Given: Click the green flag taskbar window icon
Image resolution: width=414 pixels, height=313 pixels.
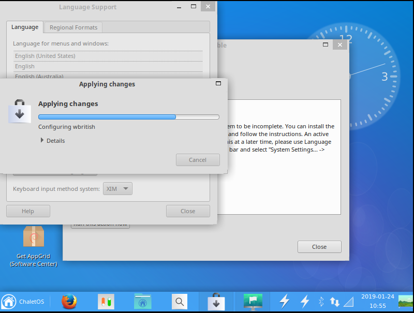Looking at the screenshot, I should tap(253, 302).
